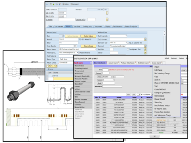Close the Sales Order Search tab
This screenshot has height=143, width=191.
(106, 62)
